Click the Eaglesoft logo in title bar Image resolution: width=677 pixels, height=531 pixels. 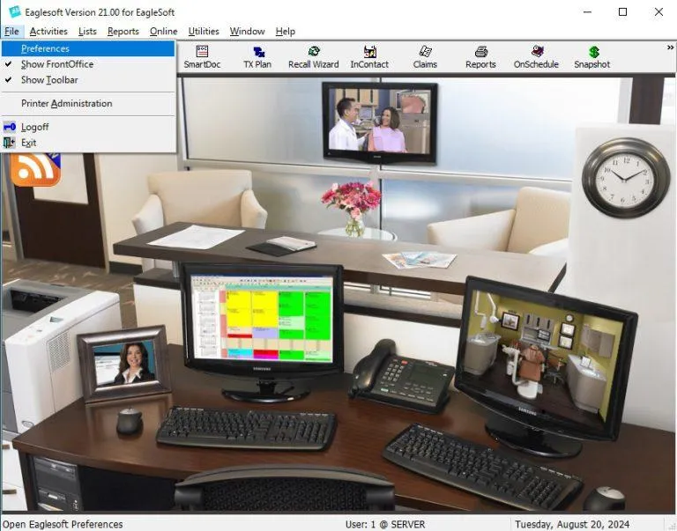[x=14, y=11]
